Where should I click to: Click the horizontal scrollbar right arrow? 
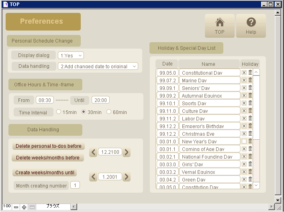tap(271, 207)
